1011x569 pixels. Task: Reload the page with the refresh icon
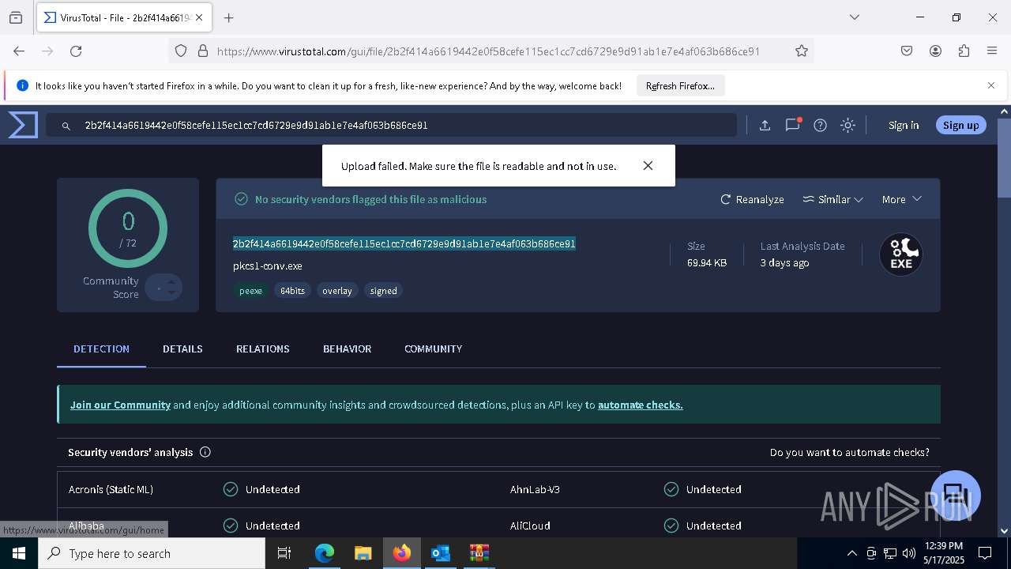(76, 51)
